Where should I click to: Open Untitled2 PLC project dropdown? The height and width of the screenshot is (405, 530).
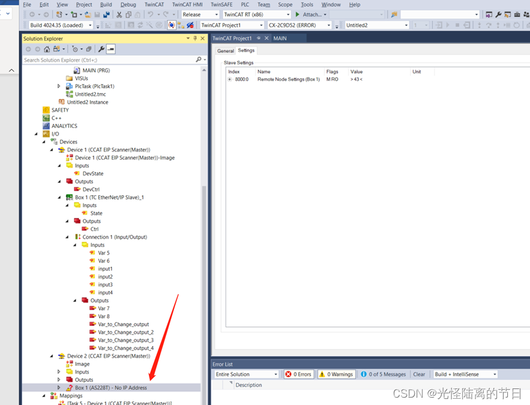pos(406,25)
